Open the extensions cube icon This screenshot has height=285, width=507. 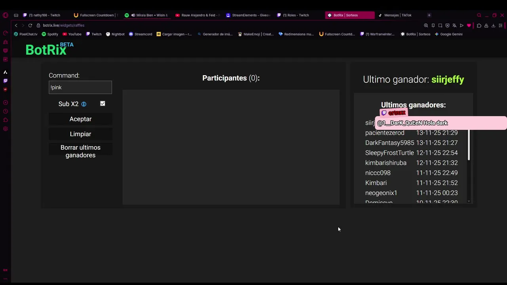coord(479,25)
